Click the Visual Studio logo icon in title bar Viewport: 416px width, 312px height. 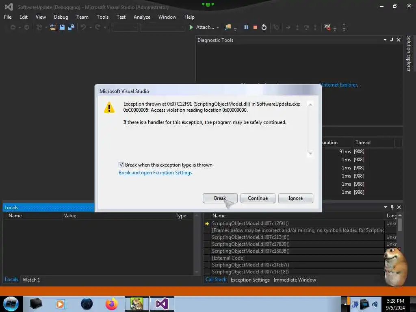[9, 7]
